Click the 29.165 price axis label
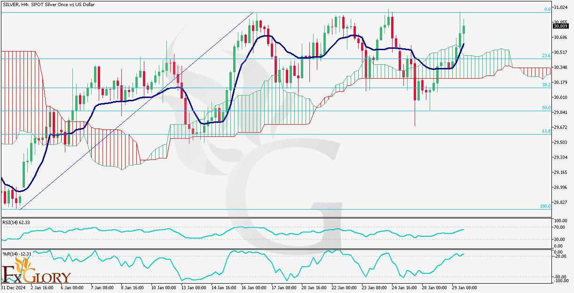 [561, 172]
